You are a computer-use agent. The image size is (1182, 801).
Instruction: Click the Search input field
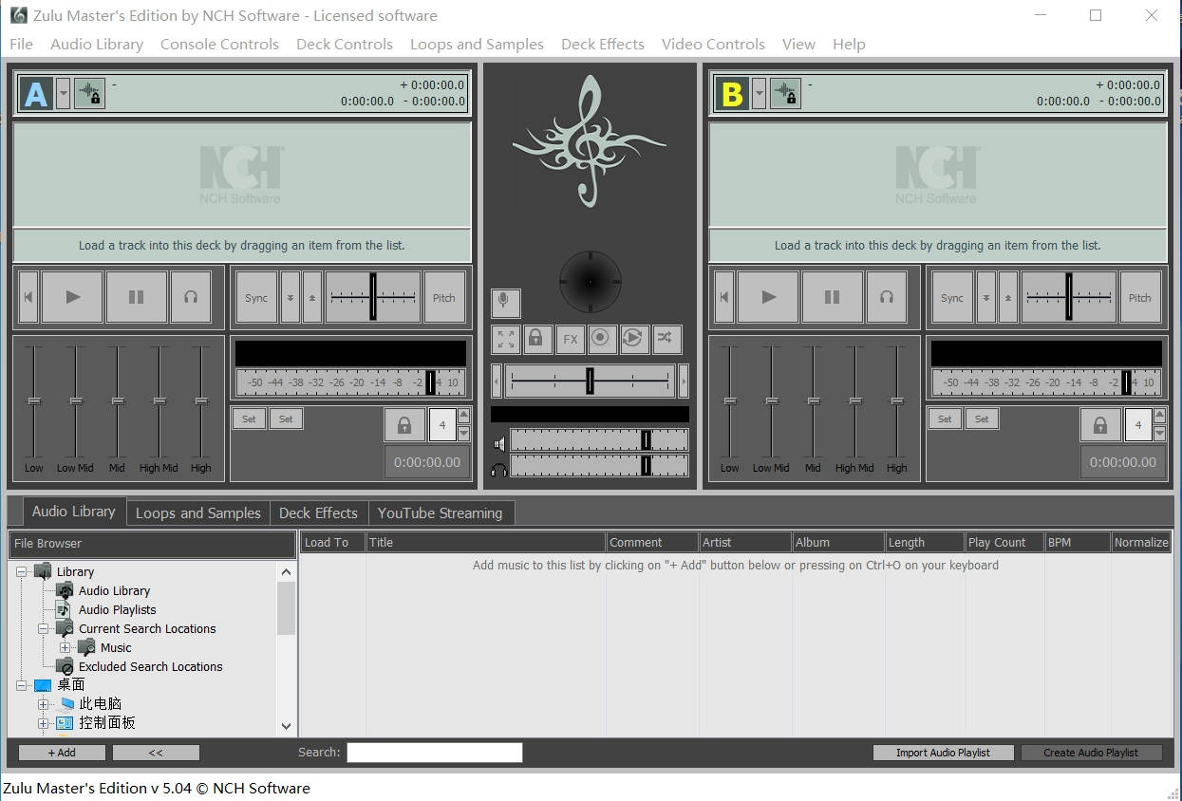(x=435, y=753)
